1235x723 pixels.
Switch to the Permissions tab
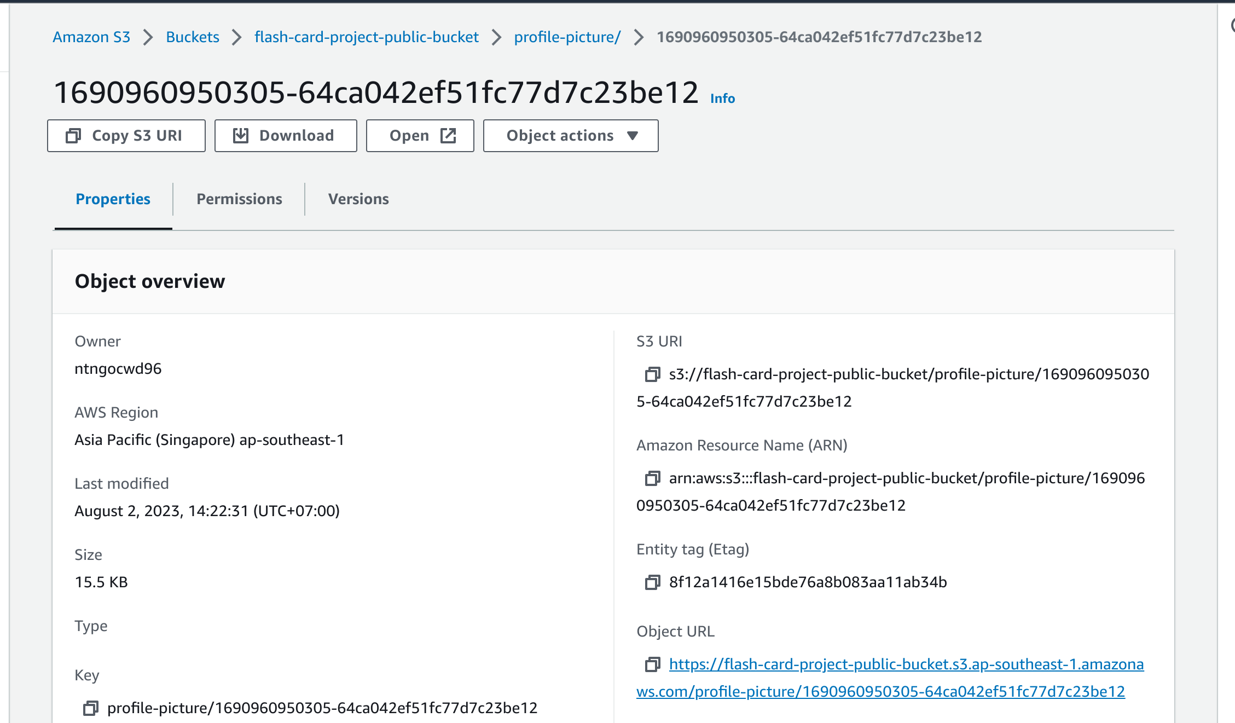click(239, 199)
